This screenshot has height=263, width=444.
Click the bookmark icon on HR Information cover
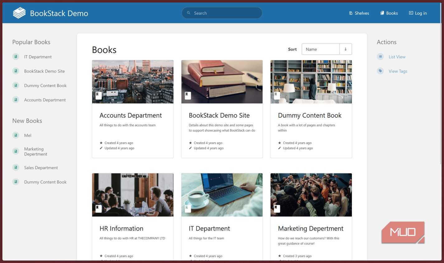point(99,208)
